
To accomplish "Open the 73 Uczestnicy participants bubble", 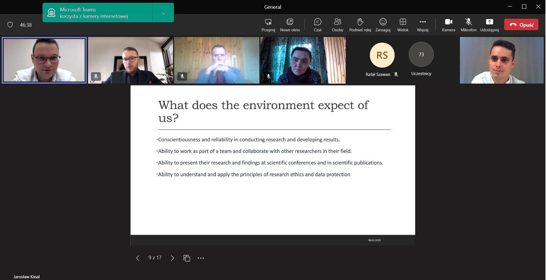I will coord(421,55).
